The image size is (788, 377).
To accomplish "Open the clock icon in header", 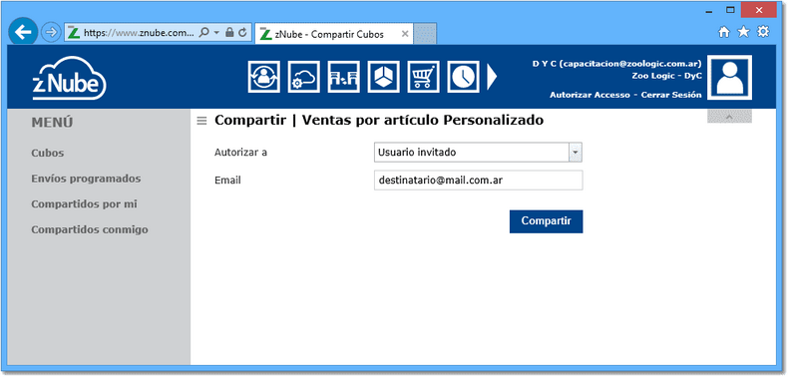I will pyautogui.click(x=463, y=77).
